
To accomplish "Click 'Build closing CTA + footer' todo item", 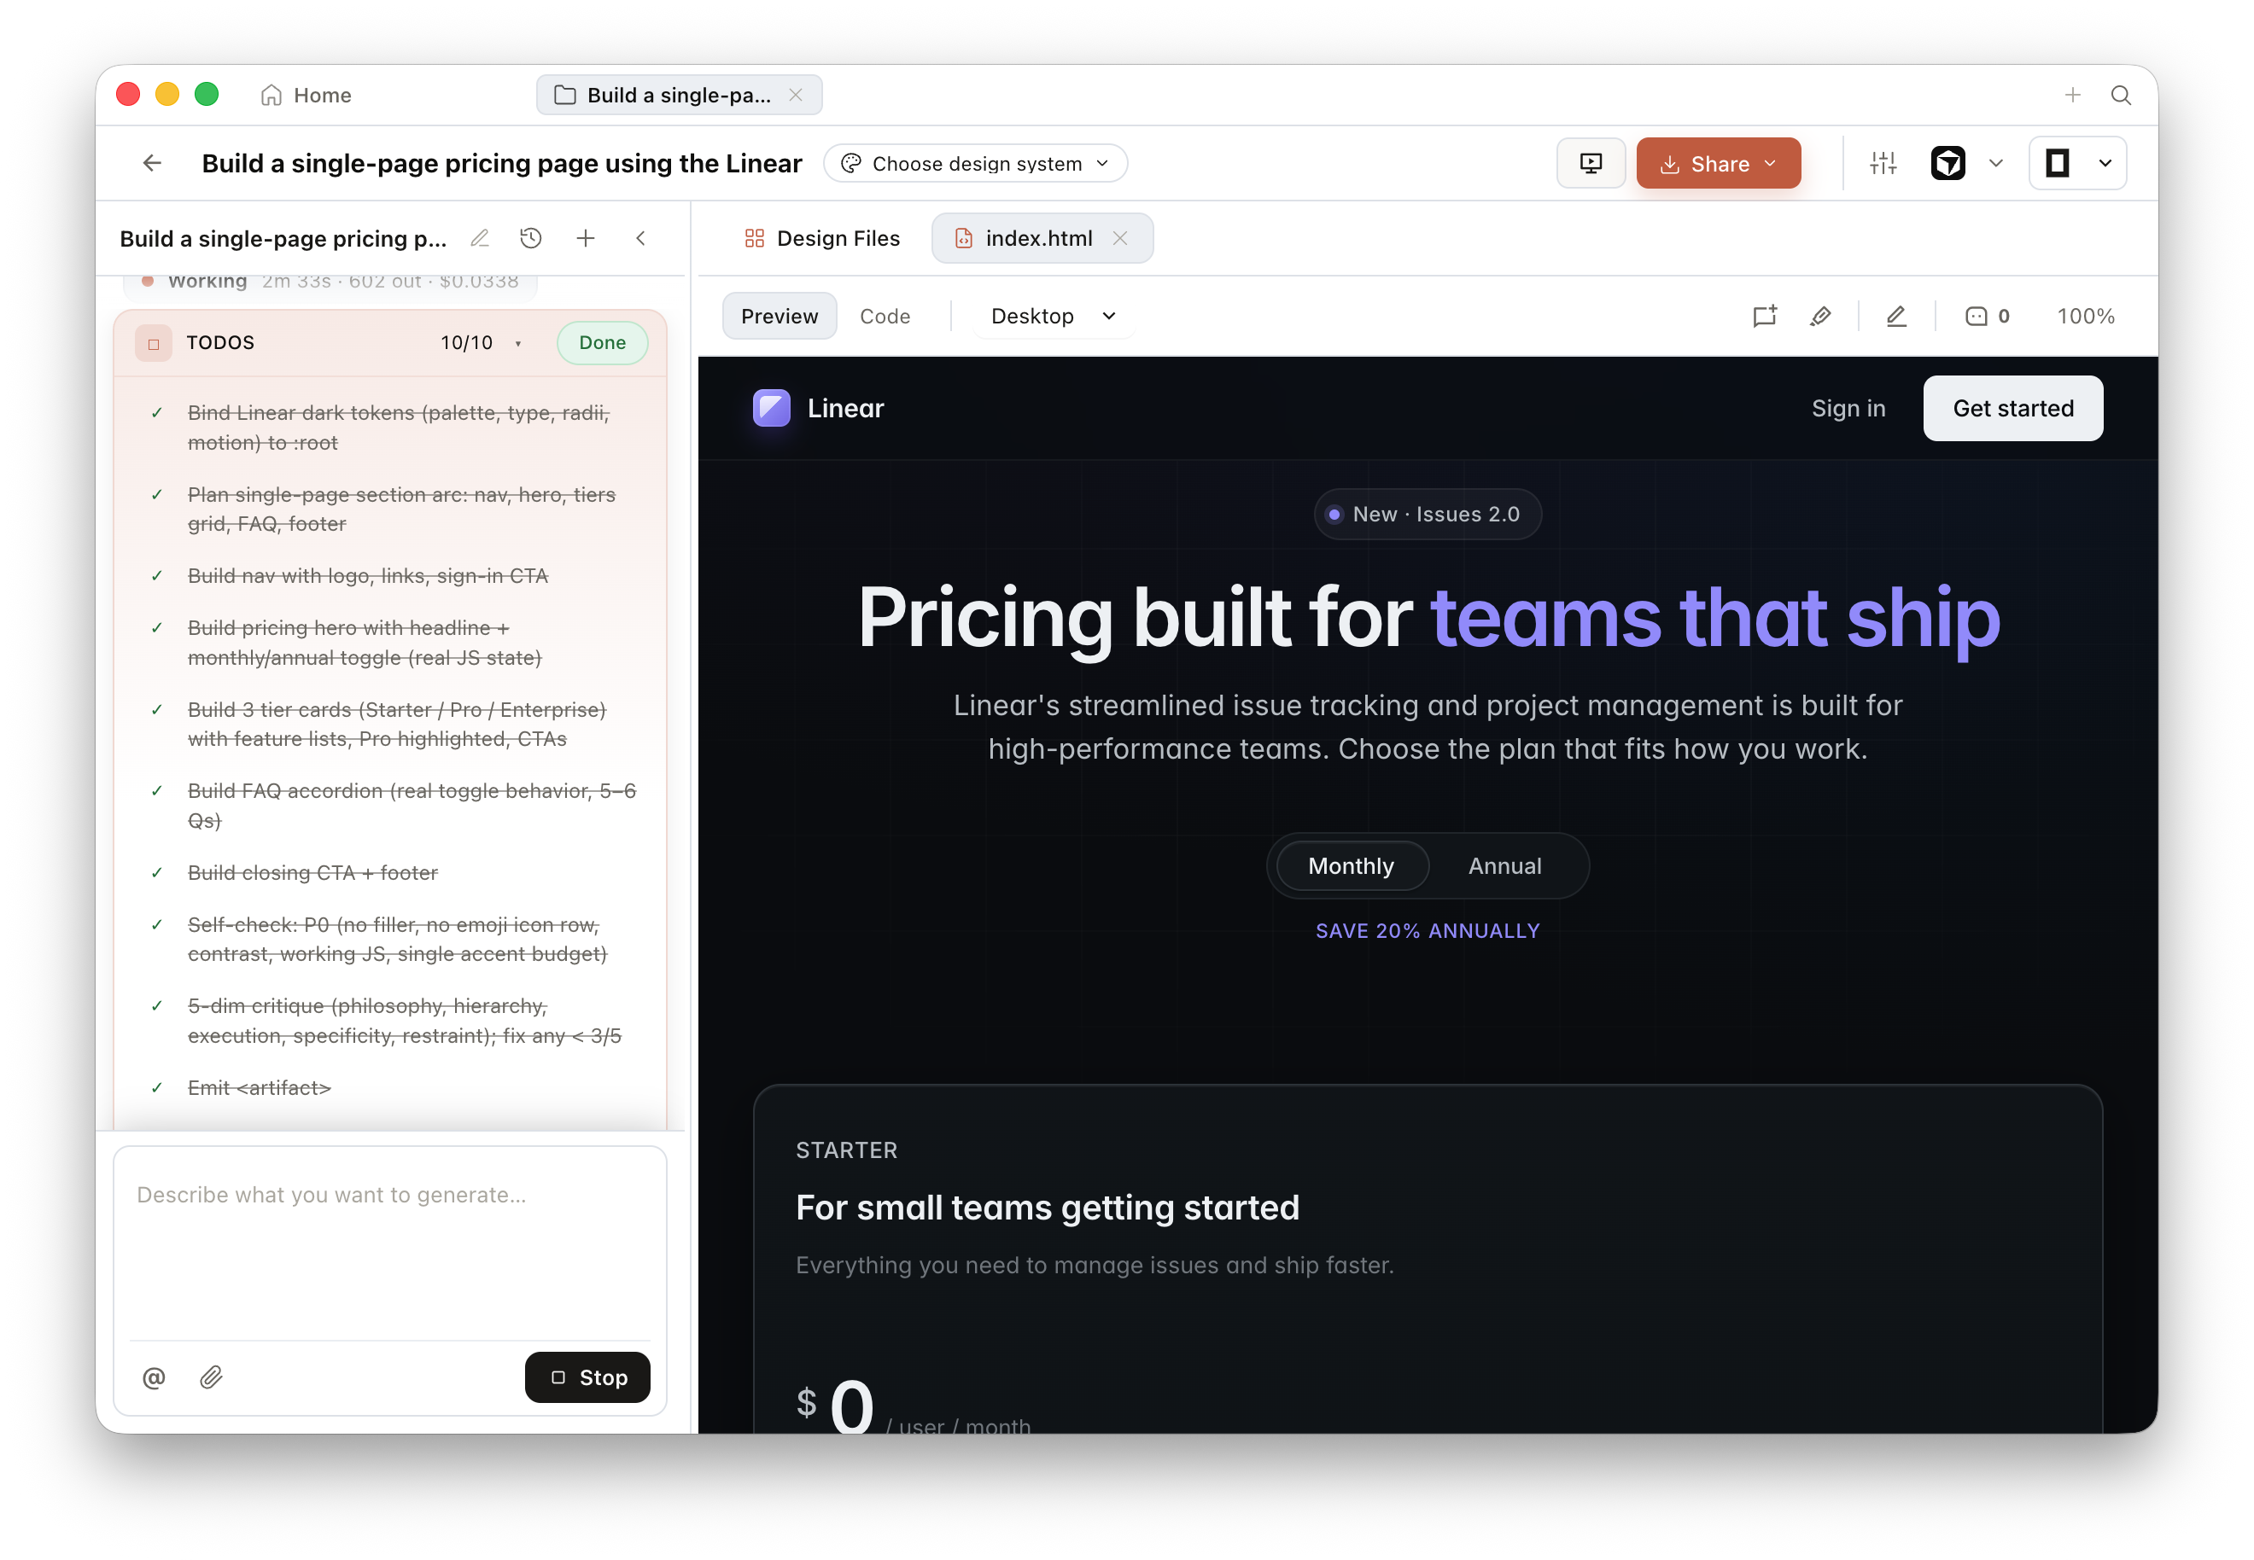I will 312,873.
